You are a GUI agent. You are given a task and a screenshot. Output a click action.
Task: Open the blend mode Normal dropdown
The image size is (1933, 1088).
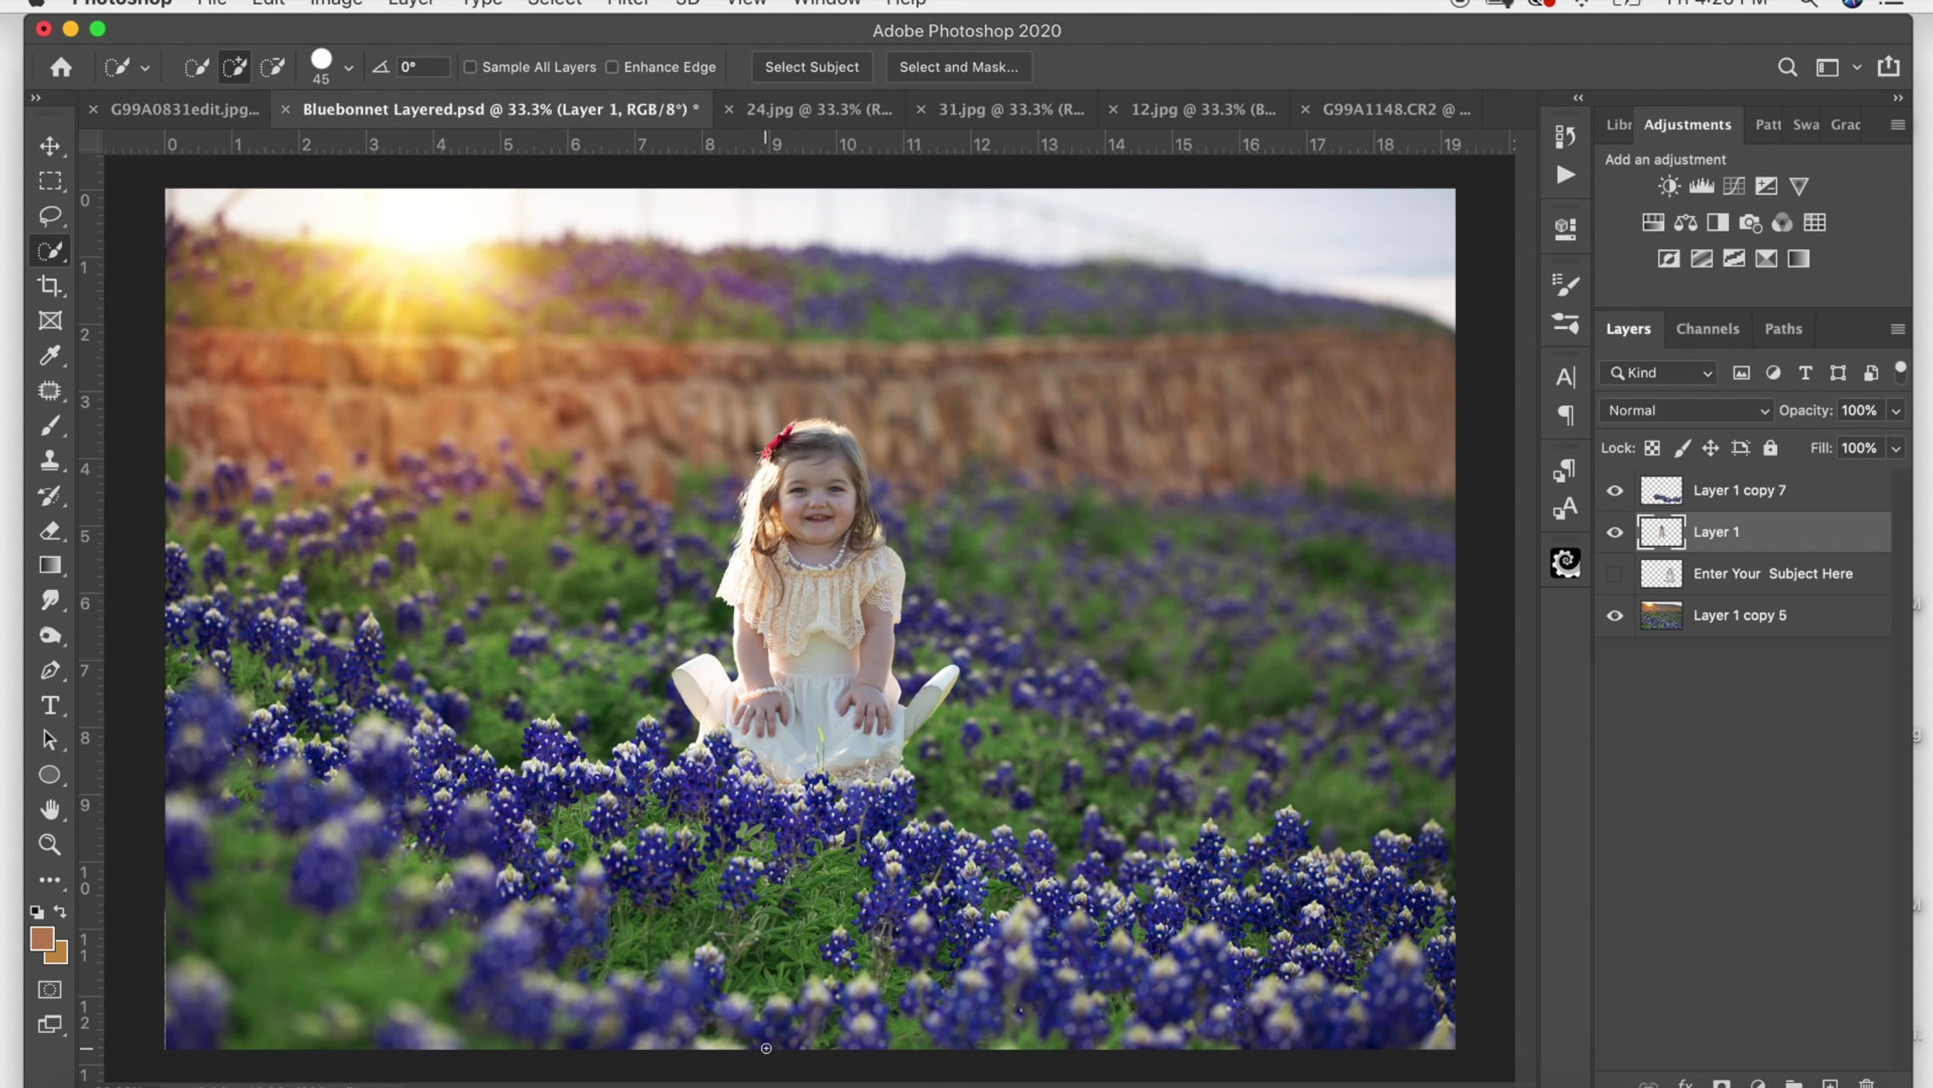coord(1685,410)
